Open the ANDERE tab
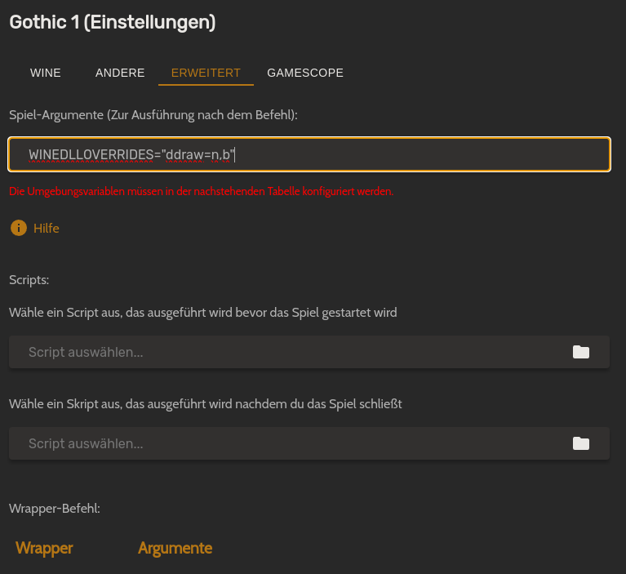This screenshot has height=574, width=626. tap(120, 73)
